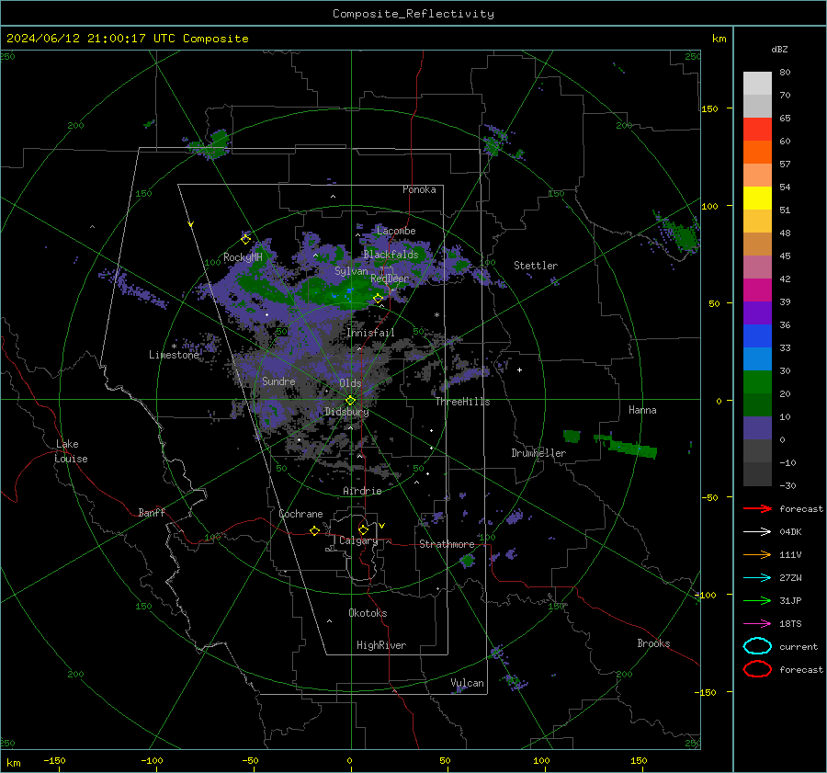This screenshot has width=827, height=773.
Task: Click the Lacombe city label
Action: (x=396, y=231)
